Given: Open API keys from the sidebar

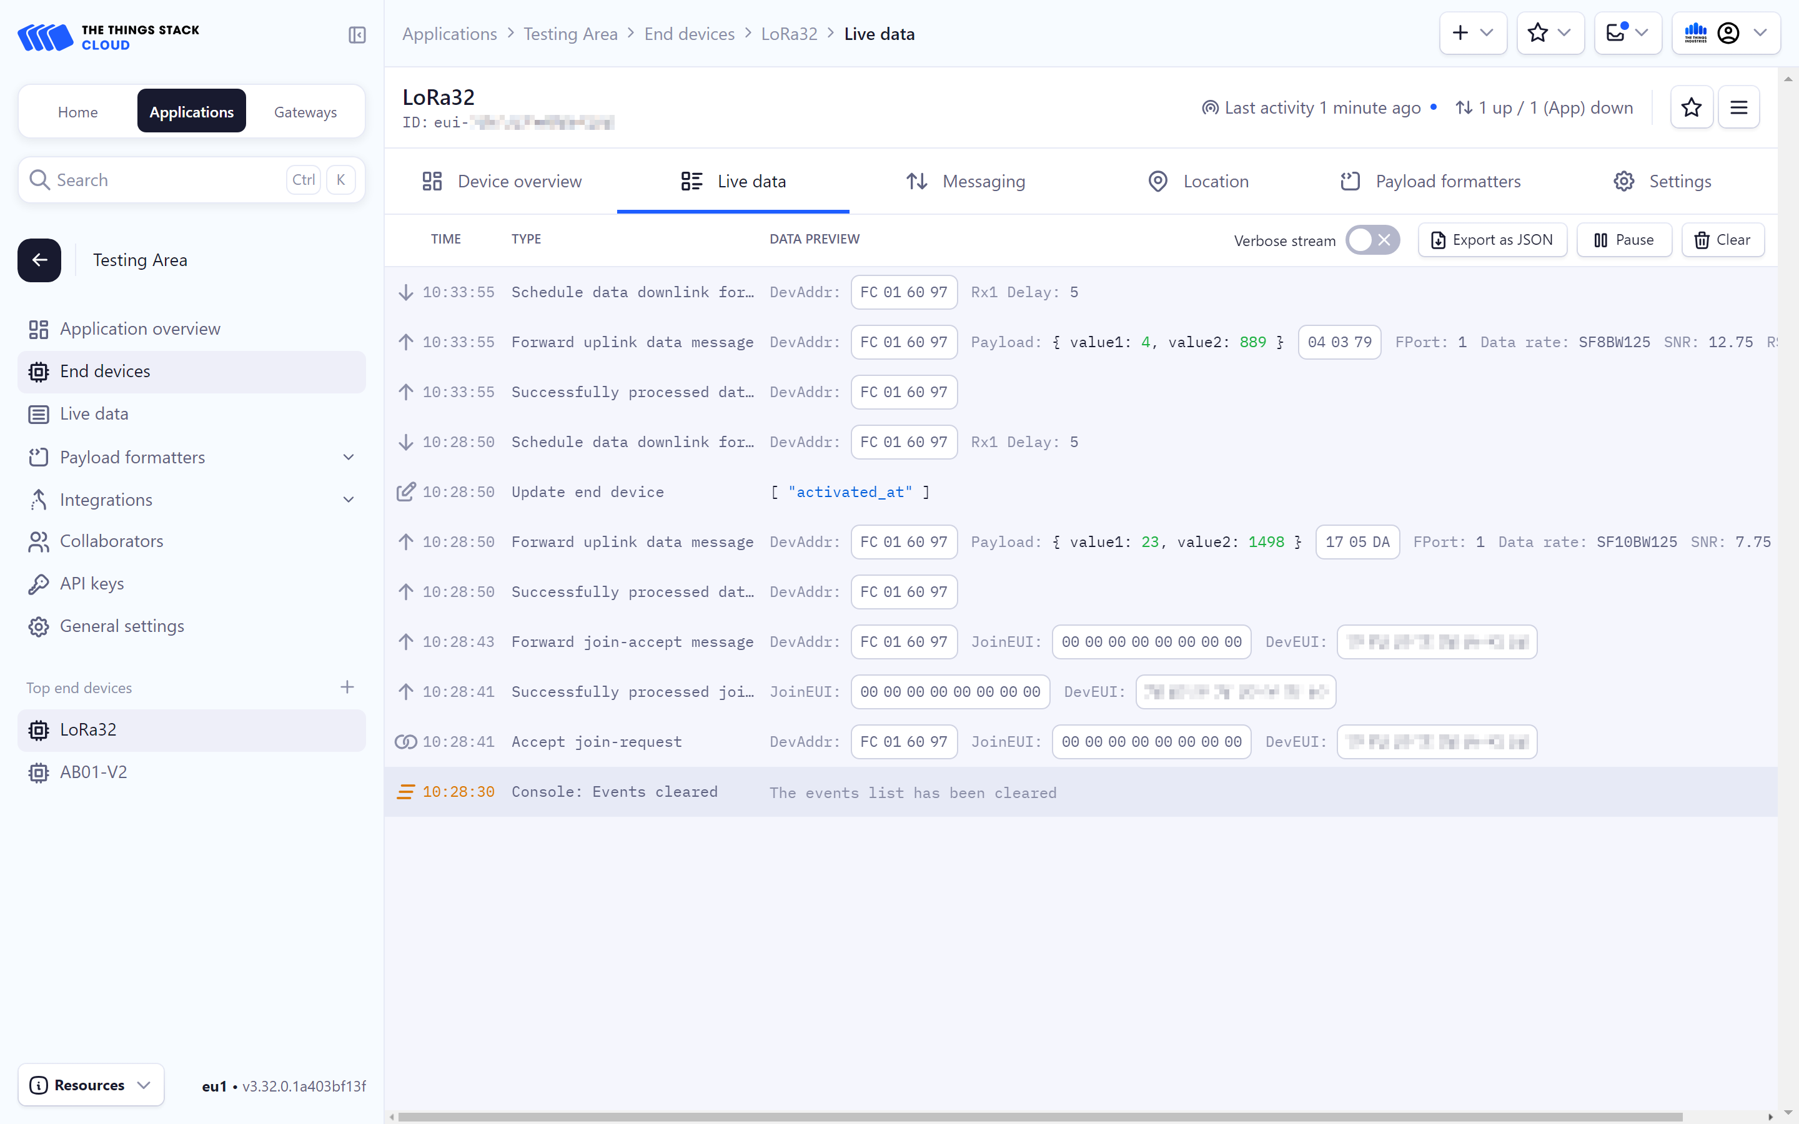Looking at the screenshot, I should (91, 583).
